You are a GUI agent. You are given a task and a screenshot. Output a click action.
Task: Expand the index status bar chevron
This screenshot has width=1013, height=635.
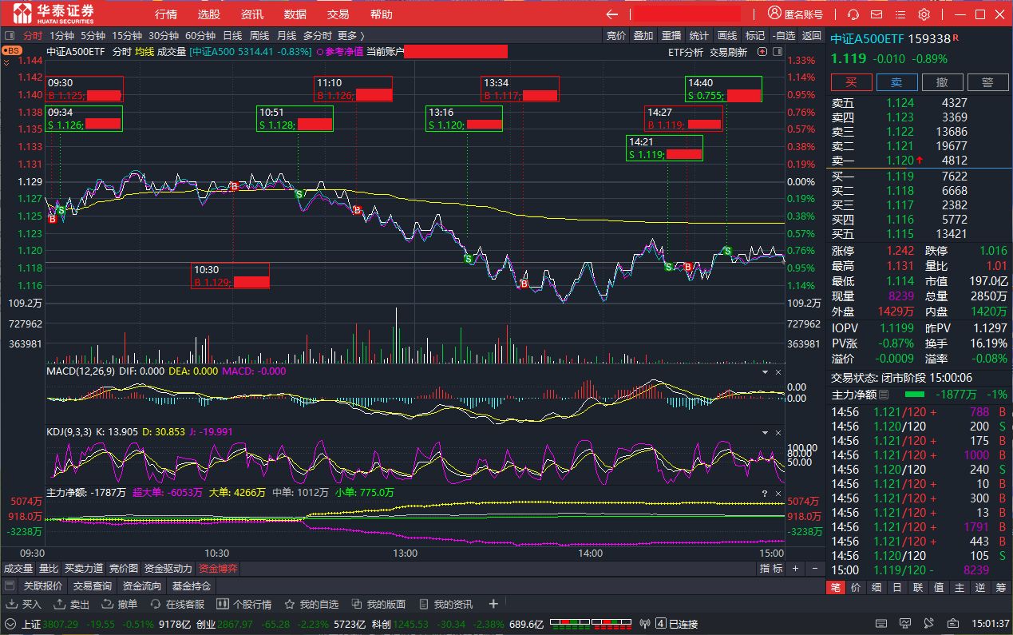(x=10, y=624)
